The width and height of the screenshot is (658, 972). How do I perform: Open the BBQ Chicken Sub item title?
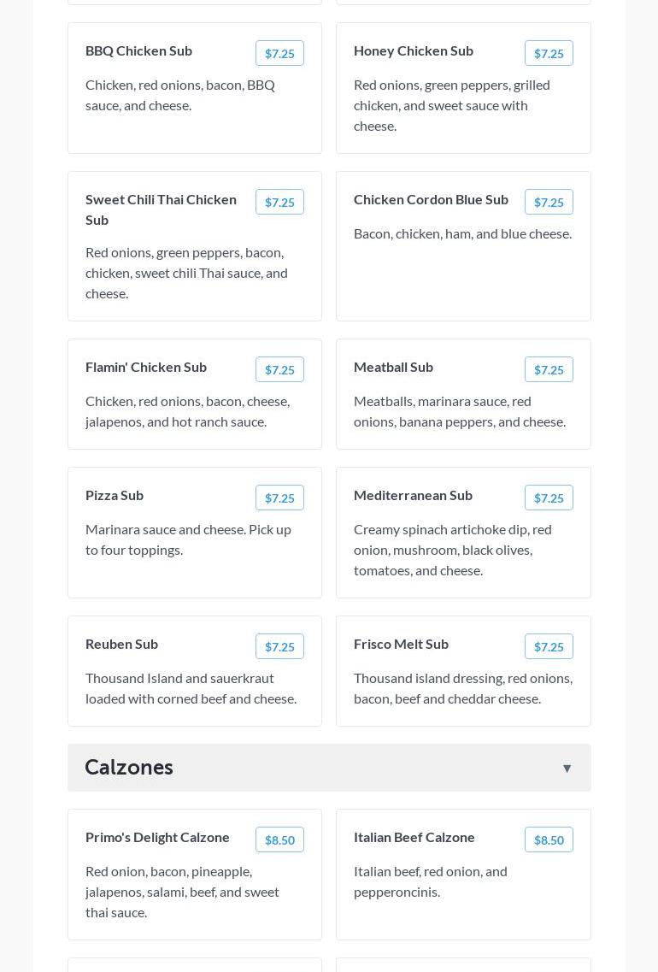point(138,50)
